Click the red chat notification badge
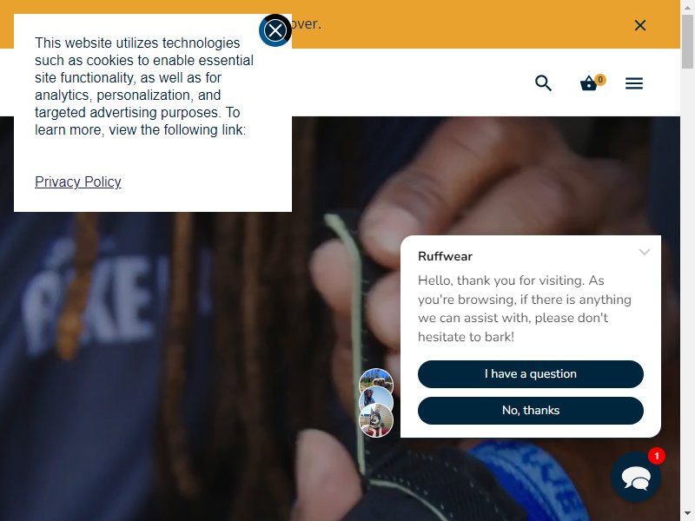The width and height of the screenshot is (695, 521). (657, 456)
